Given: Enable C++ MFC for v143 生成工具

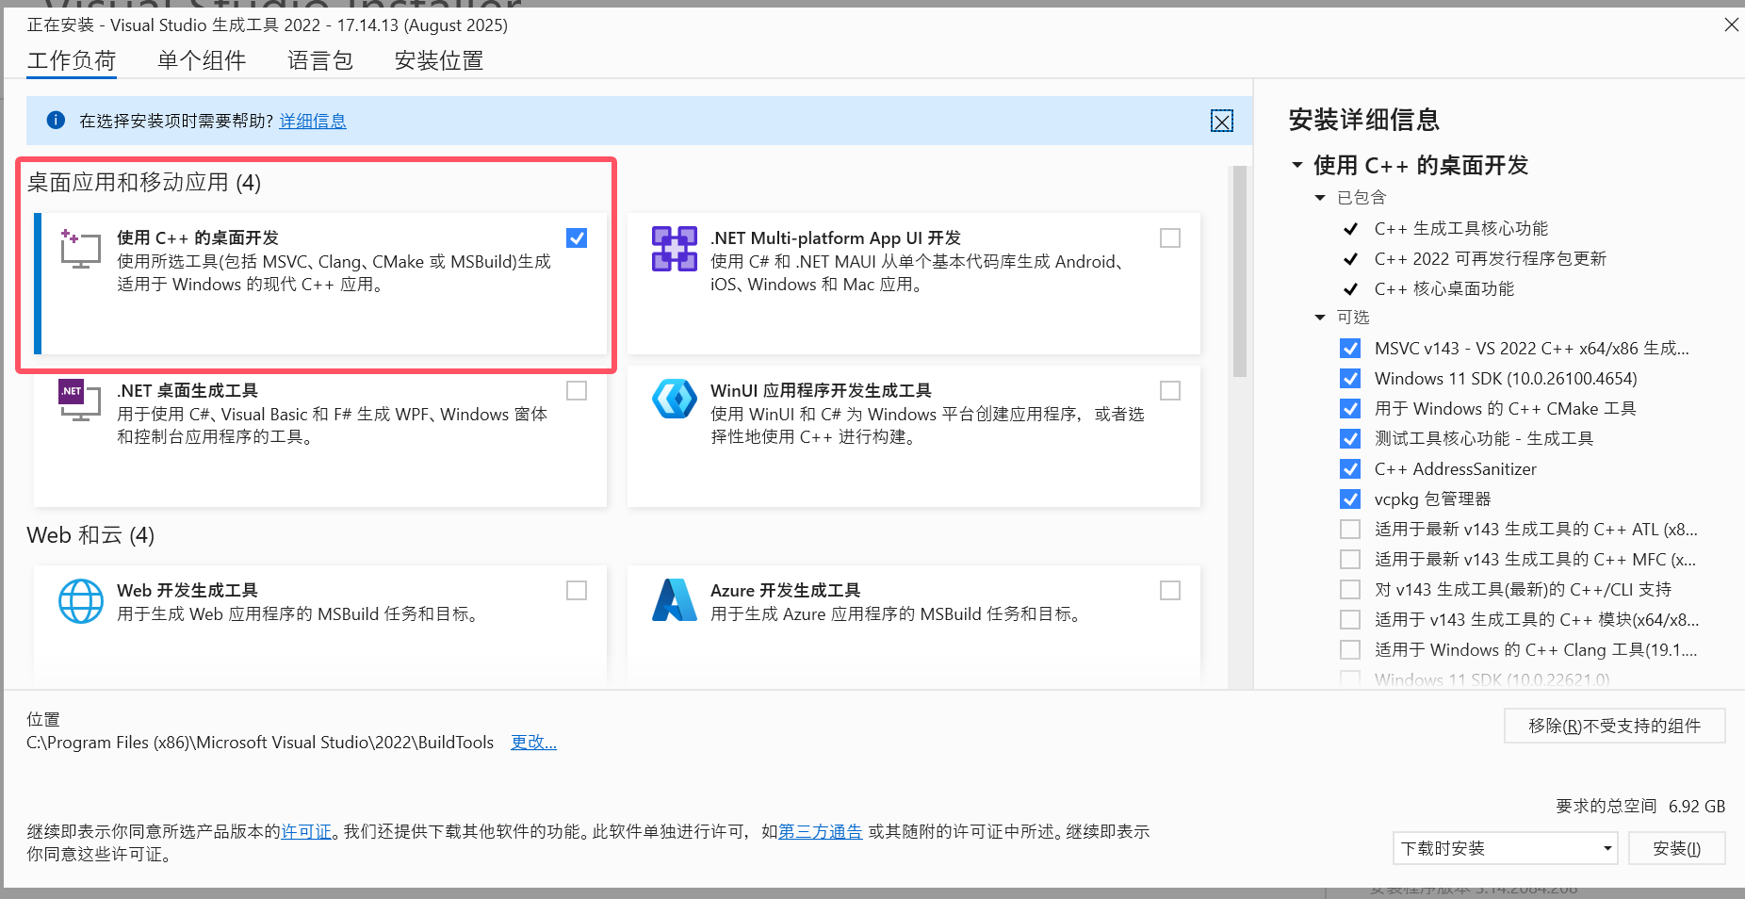Looking at the screenshot, I should coord(1350,560).
